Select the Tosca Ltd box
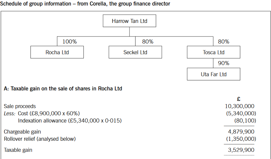Screen dimensions: 271x159 pos(213,52)
